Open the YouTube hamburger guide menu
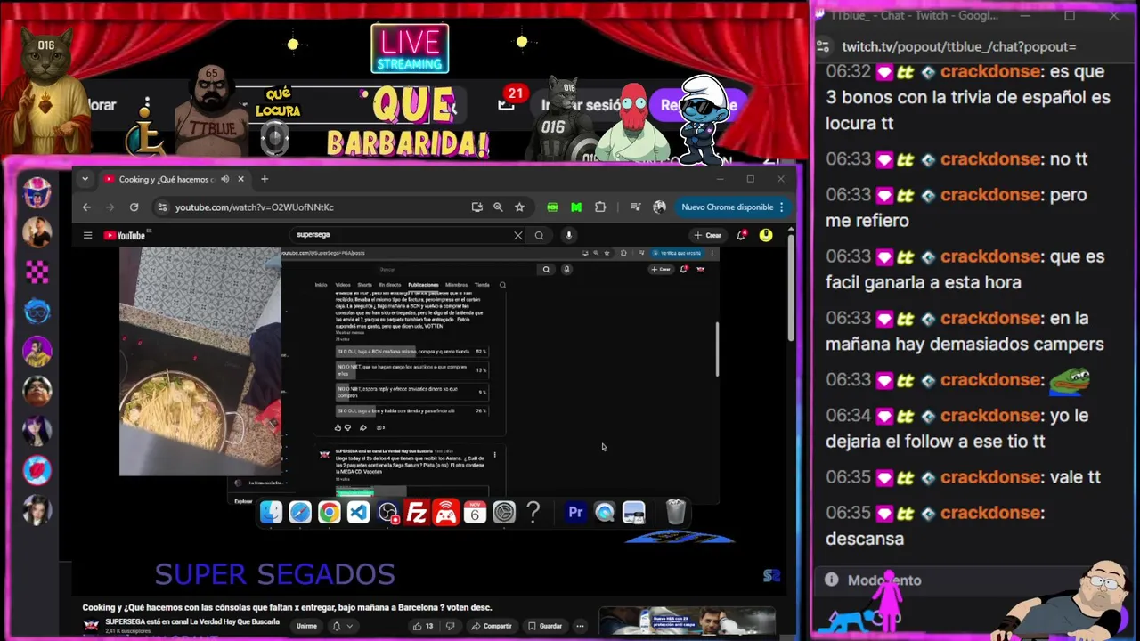The height and width of the screenshot is (641, 1140). [87, 235]
